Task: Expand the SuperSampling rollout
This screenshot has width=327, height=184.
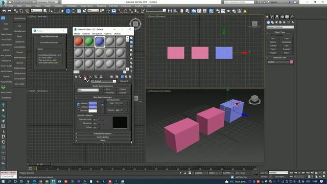Action: [x=103, y=137]
